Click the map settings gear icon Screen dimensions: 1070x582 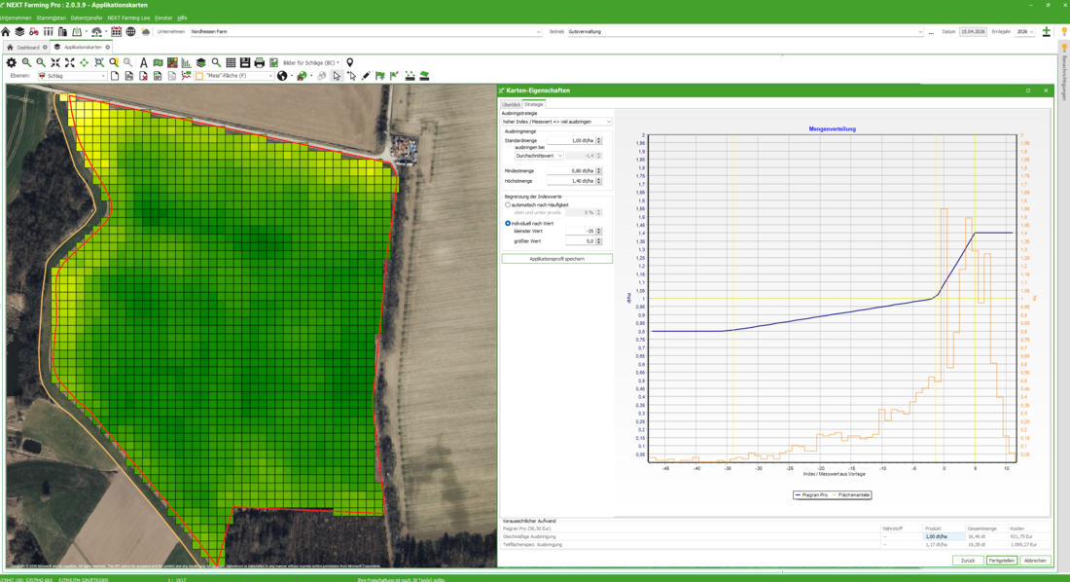(12, 62)
